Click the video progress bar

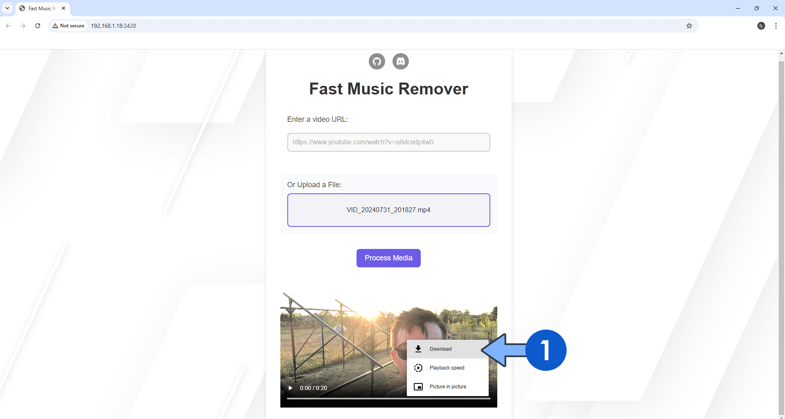click(x=388, y=398)
